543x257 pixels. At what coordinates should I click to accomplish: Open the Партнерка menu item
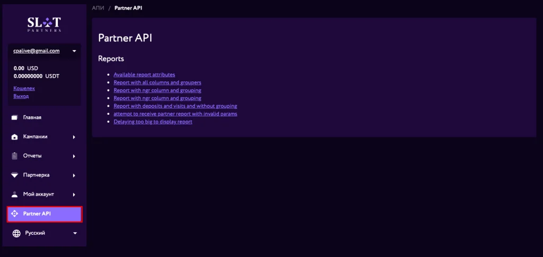[x=45, y=175]
